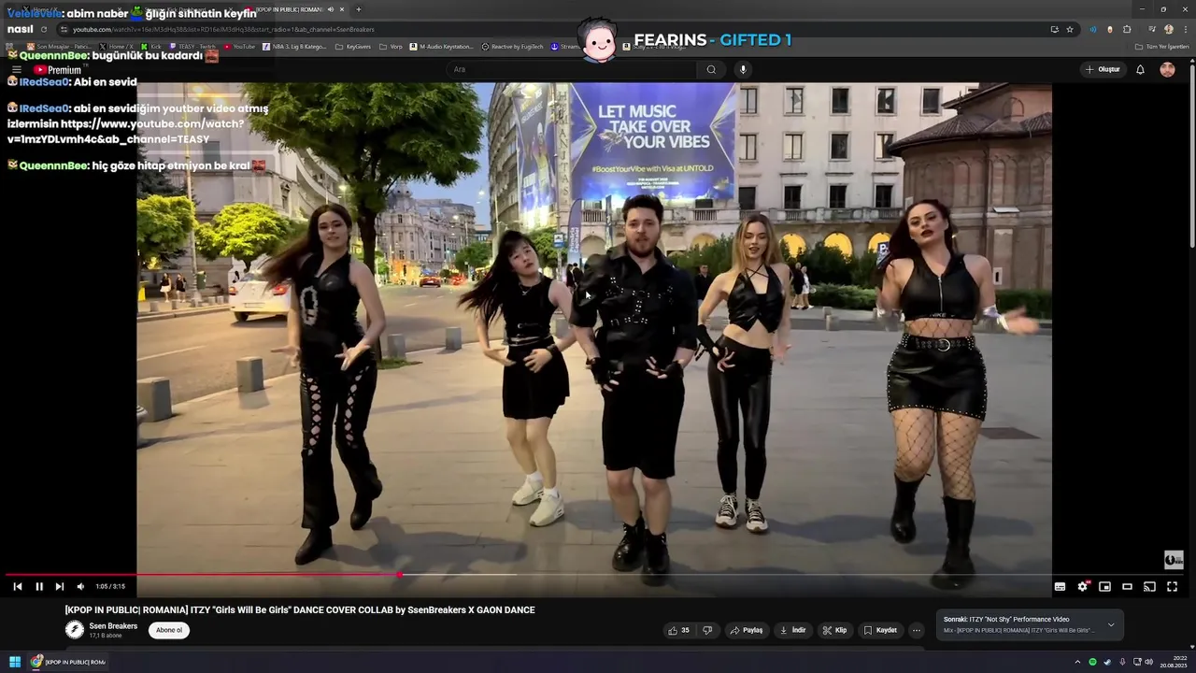Open YouTube notifications bell
This screenshot has height=673, width=1196.
[x=1140, y=69]
